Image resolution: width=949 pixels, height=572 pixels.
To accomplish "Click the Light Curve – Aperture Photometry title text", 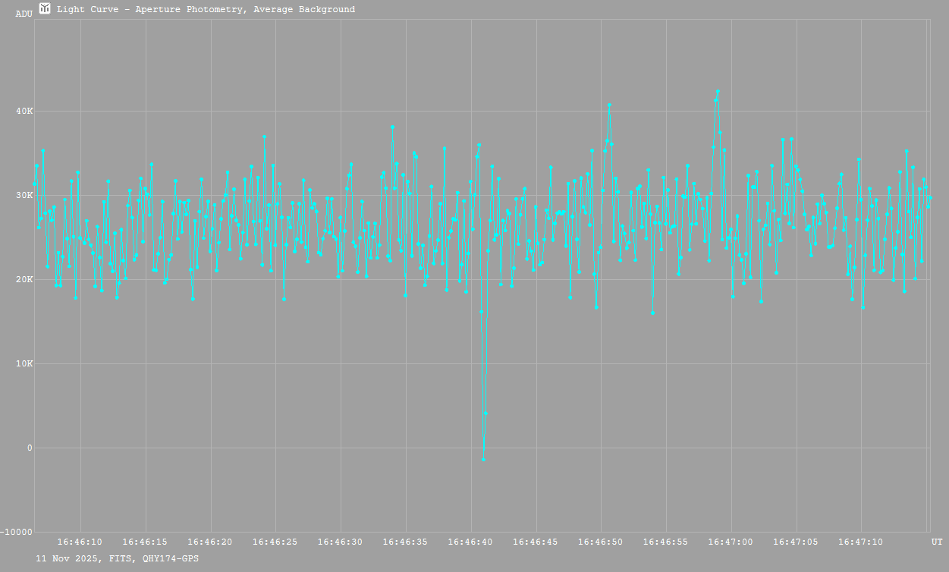I will (206, 10).
